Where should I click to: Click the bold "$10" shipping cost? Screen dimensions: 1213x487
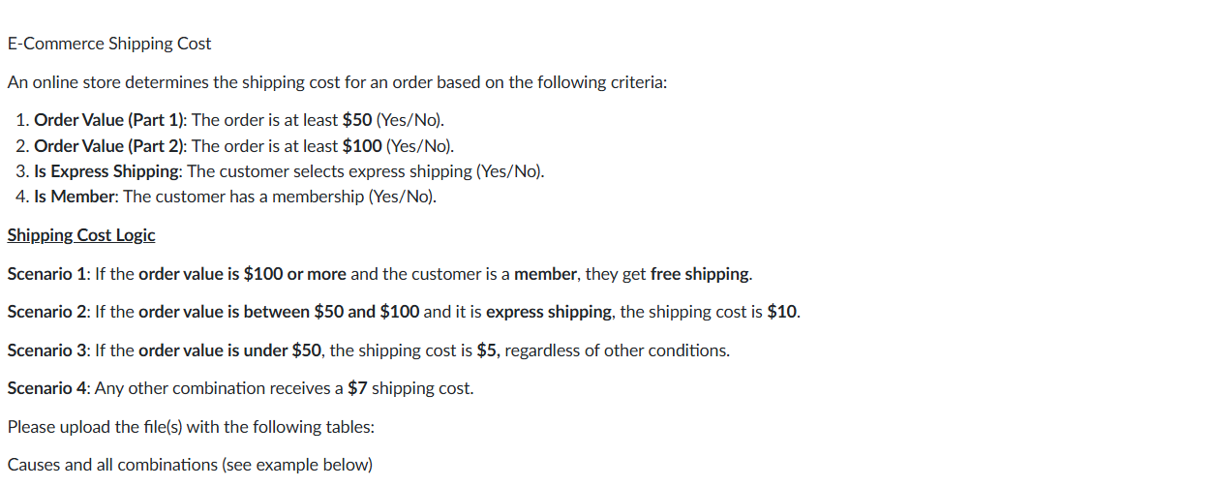[x=781, y=312]
